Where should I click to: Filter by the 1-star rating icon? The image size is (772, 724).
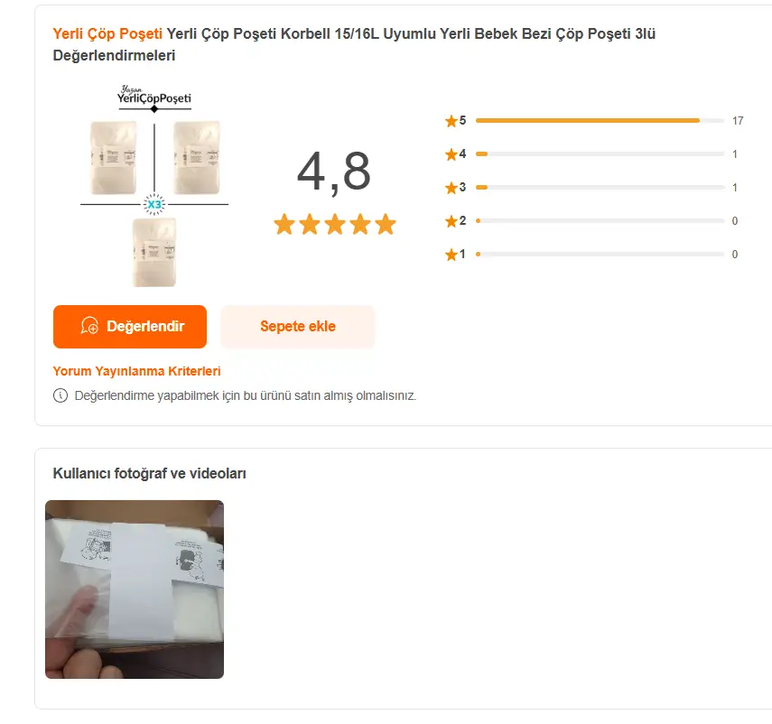tap(451, 255)
